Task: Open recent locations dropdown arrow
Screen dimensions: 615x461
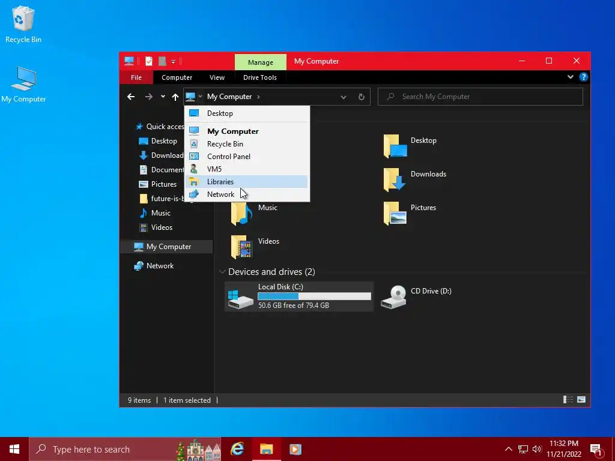Action: pos(163,97)
